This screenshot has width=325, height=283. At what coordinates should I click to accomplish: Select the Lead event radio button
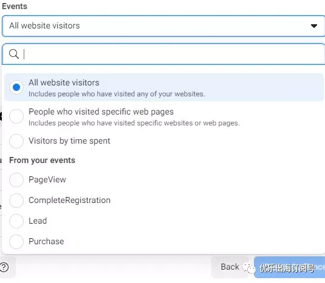(x=16, y=221)
